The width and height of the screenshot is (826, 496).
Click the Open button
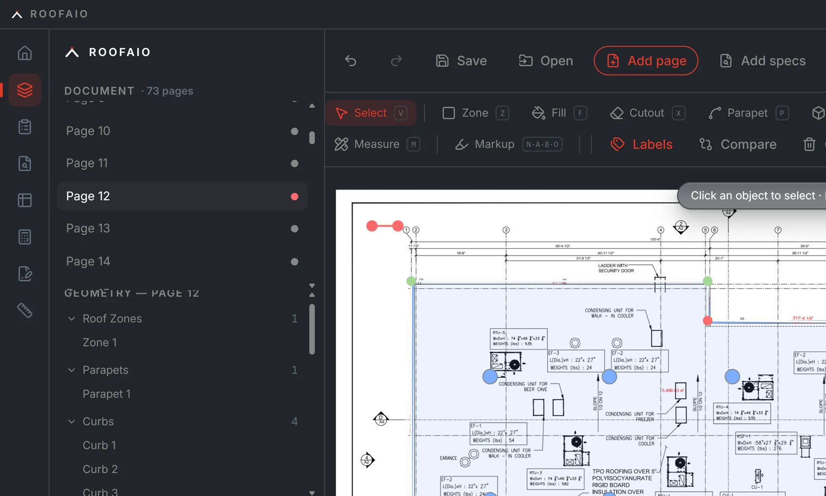(x=546, y=61)
